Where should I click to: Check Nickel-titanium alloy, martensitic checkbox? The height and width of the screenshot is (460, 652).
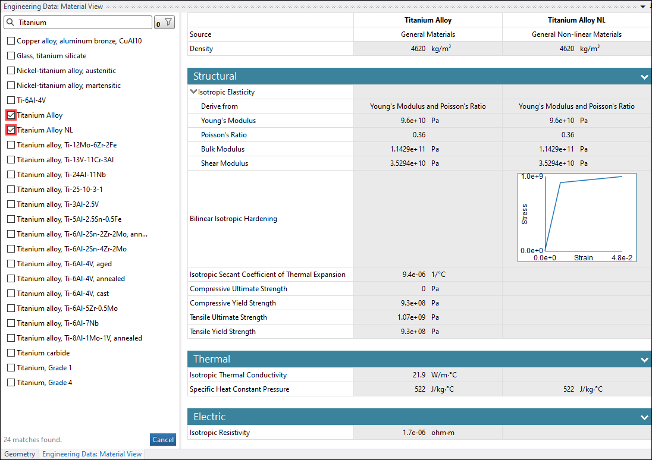(x=11, y=86)
